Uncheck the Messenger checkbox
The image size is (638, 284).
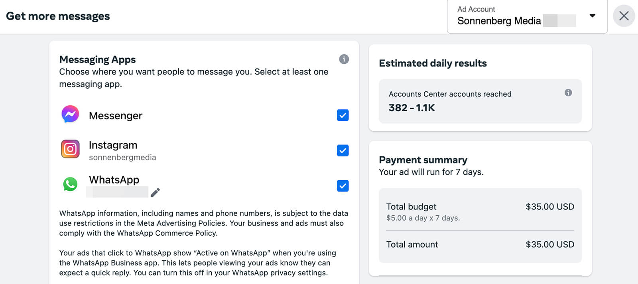(x=343, y=115)
